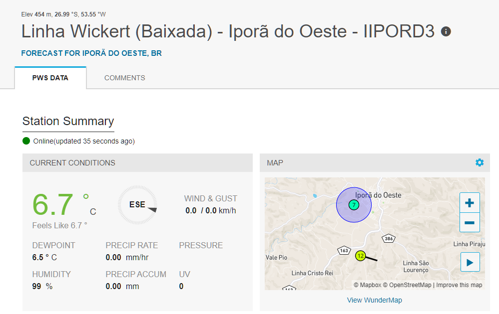The width and height of the screenshot is (499, 314).
Task: Open the Mapbox attribution link
Action: [367, 285]
